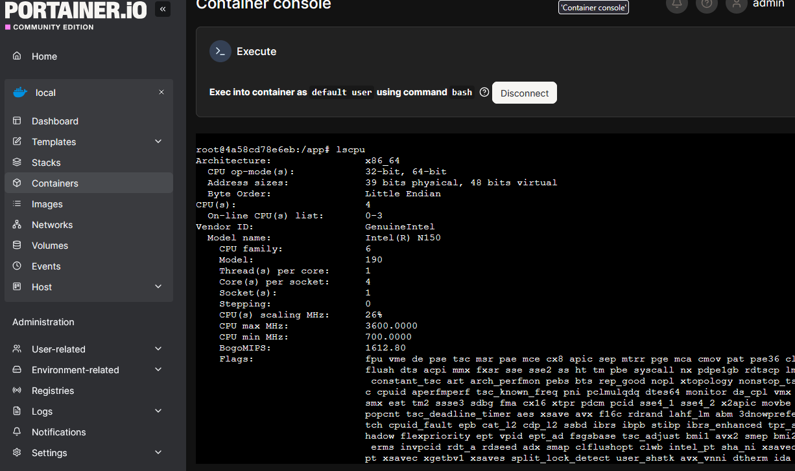Expand the Settings submenu chevron
This screenshot has height=471, width=795.
[158, 453]
